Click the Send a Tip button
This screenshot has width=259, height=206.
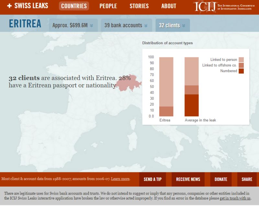tap(152, 179)
